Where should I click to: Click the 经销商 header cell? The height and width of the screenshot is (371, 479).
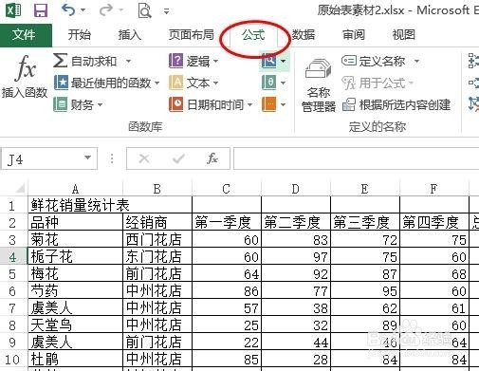point(157,222)
